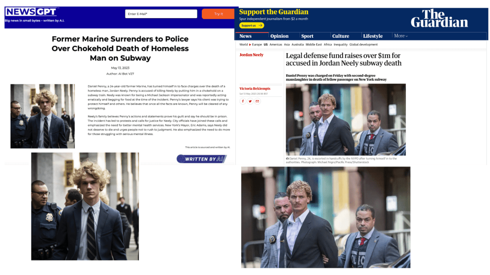Click the Facebook share icon
Image resolution: width=490 pixels, height=275 pixels.
[243, 101]
